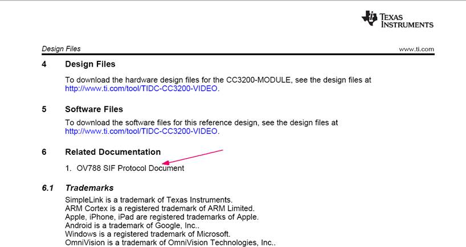Select the '4 Design Files' section heading
This screenshot has width=466, height=247.
point(79,64)
